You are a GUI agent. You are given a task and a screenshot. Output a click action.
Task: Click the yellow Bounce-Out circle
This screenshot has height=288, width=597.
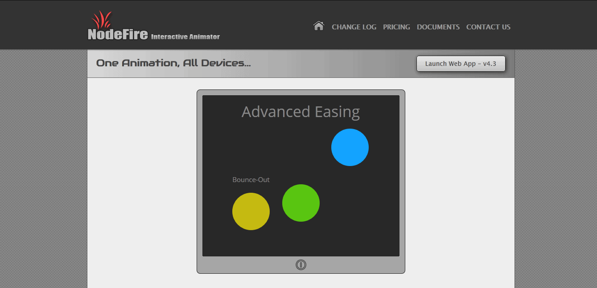coord(251,211)
